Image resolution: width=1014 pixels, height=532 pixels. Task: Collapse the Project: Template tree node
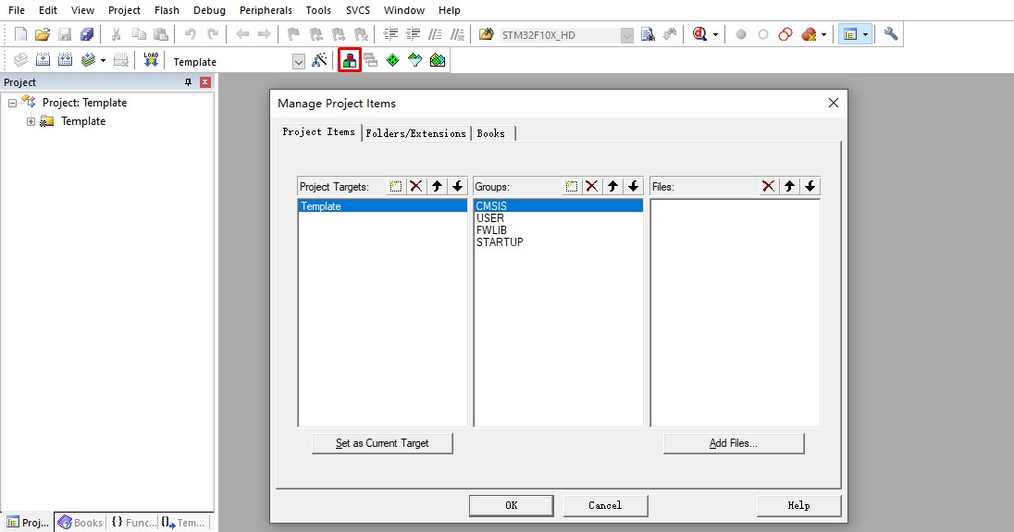(x=12, y=103)
